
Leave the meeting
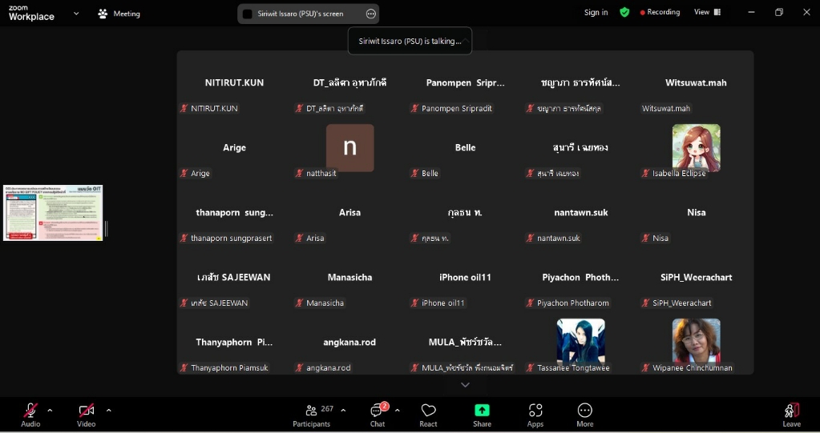coord(791,414)
